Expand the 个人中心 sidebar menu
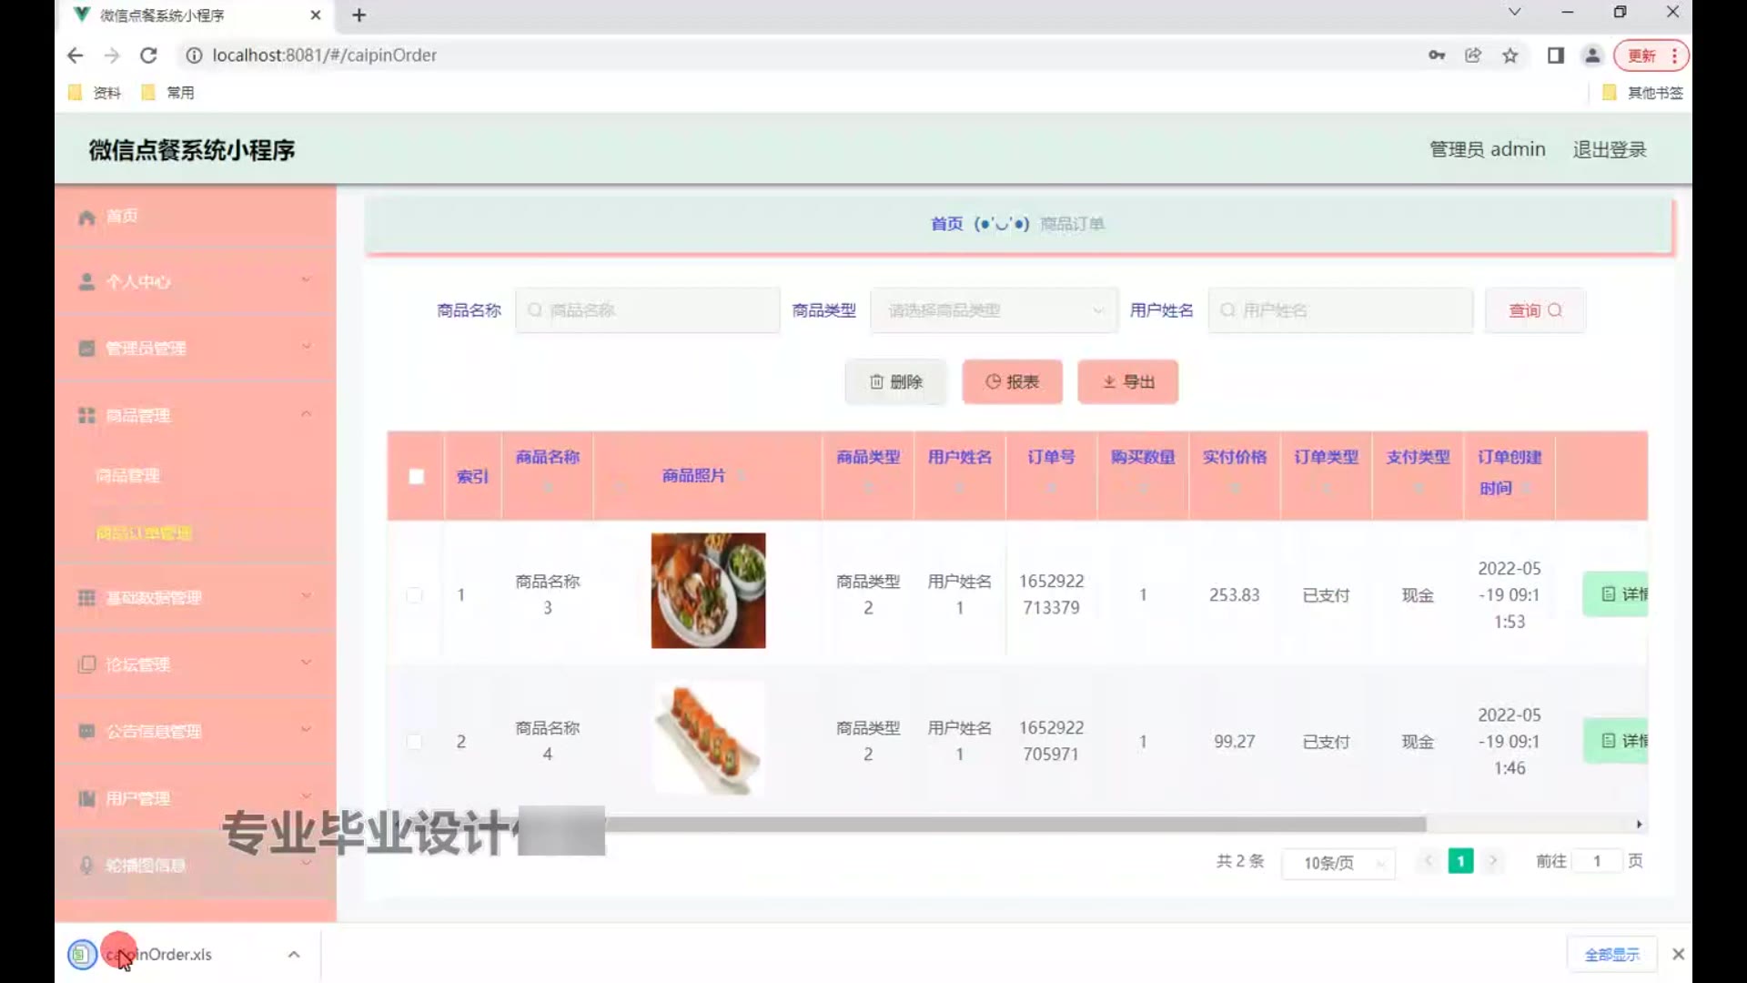The height and width of the screenshot is (983, 1747). tap(196, 281)
